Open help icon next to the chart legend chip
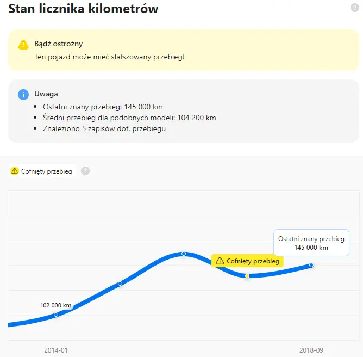 click(85, 171)
